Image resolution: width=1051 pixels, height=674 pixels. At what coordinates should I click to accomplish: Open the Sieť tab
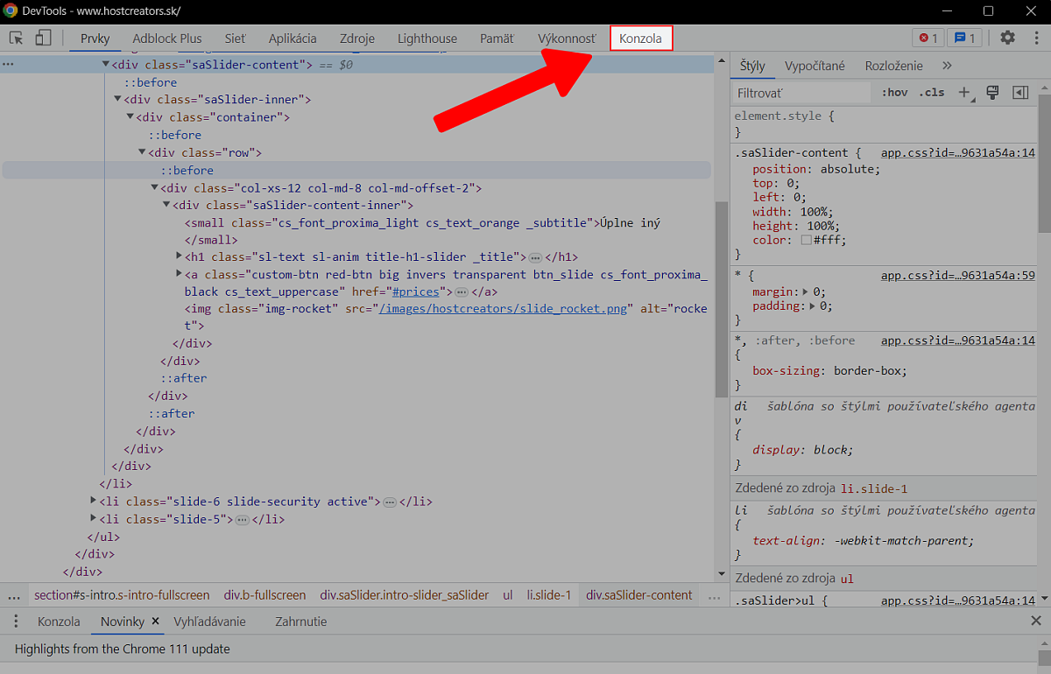pyautogui.click(x=236, y=39)
